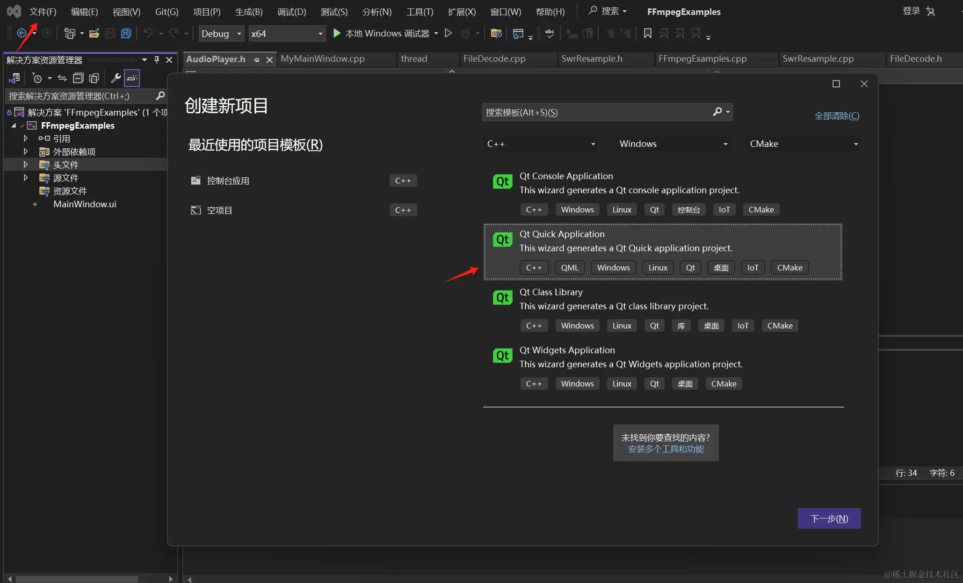The height and width of the screenshot is (583, 963).
Task: Collapse the FFmpegExamples project node
Action: (14, 125)
